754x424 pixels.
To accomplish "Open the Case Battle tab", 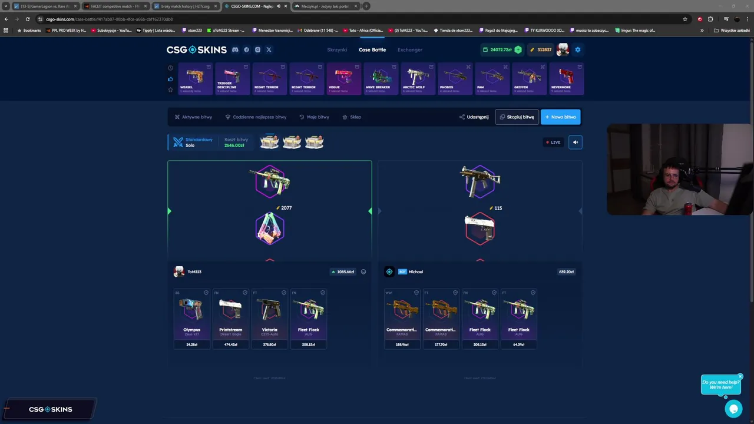I will pos(372,49).
